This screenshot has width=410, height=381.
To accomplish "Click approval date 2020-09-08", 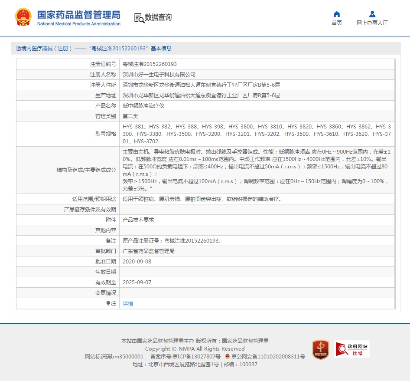I will pos(137,262).
